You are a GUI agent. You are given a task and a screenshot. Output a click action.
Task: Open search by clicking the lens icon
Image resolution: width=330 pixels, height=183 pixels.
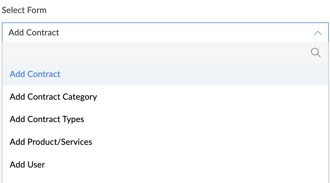point(316,53)
